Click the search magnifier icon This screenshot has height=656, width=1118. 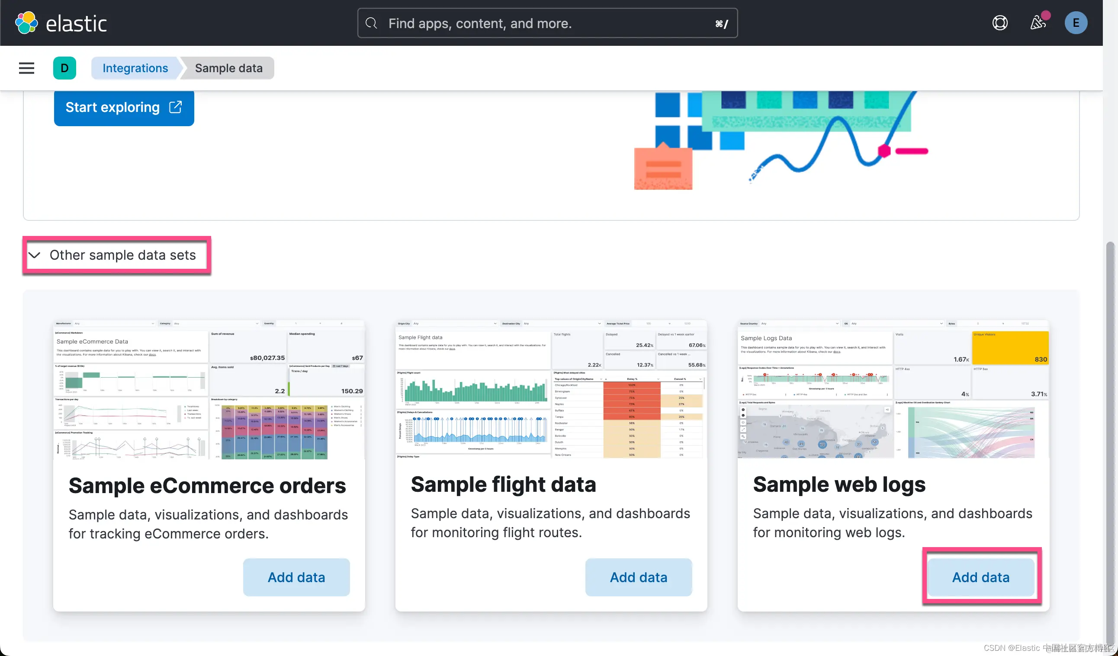tap(371, 23)
